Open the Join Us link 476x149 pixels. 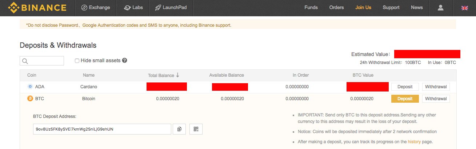coord(363,8)
